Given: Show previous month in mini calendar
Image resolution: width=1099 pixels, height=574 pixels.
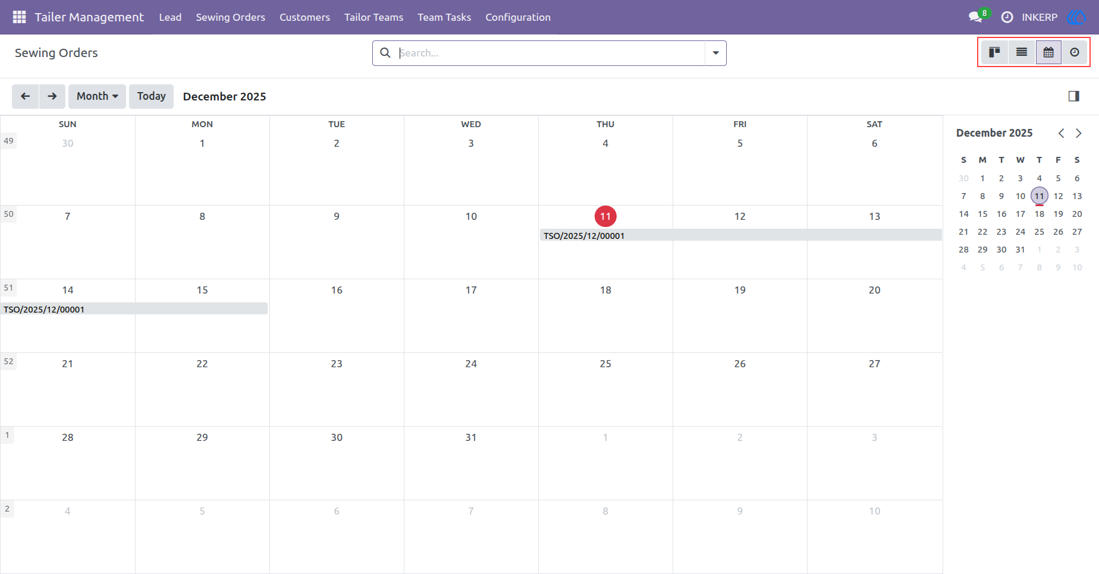Looking at the screenshot, I should pos(1061,133).
